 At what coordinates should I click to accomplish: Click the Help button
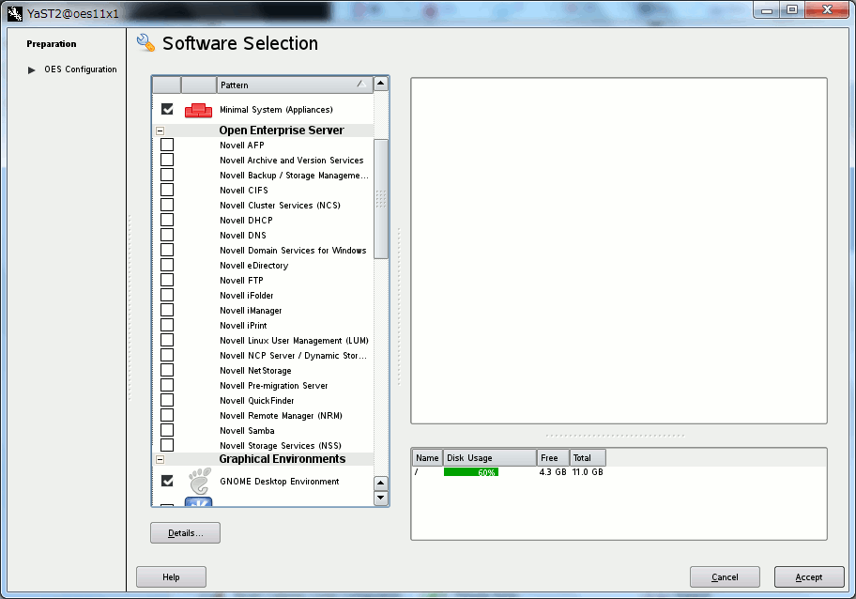pos(171,576)
